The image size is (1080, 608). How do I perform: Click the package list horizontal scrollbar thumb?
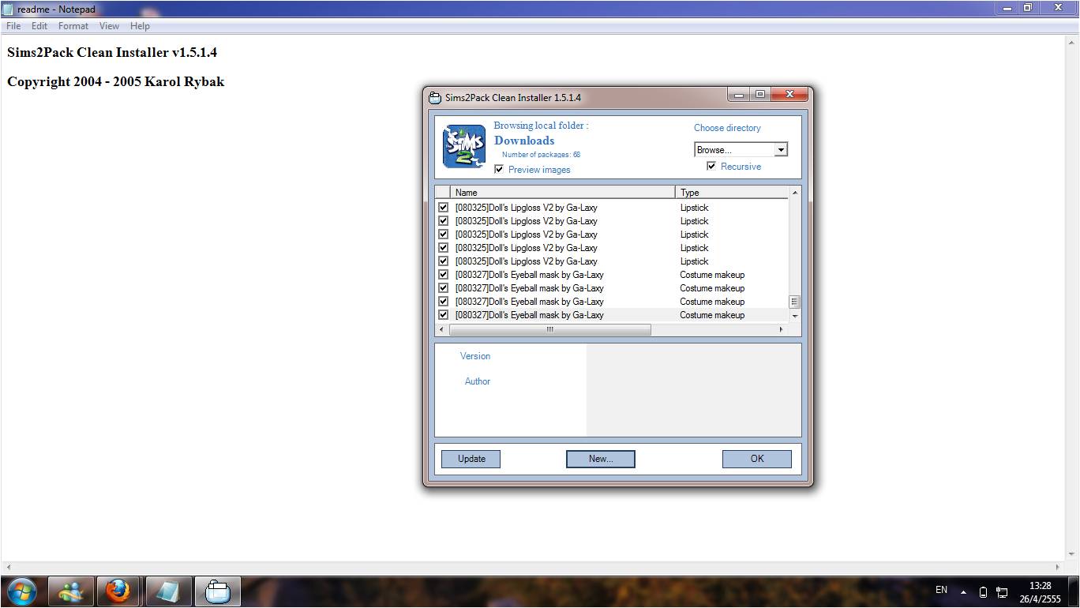[550, 329]
